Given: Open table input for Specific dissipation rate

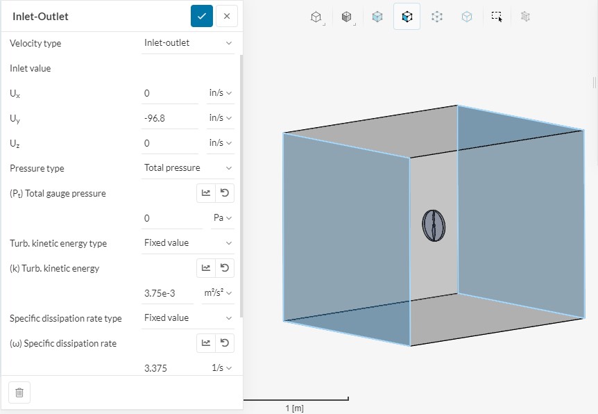Looking at the screenshot, I should pos(206,342).
